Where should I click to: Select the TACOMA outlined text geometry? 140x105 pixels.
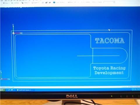tap(110, 41)
